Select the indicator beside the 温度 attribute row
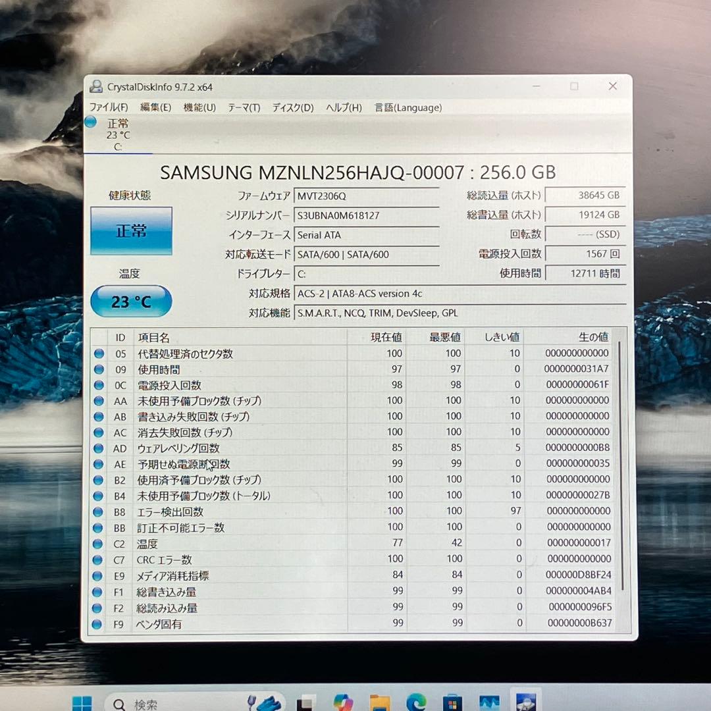This screenshot has width=711, height=711. click(99, 543)
